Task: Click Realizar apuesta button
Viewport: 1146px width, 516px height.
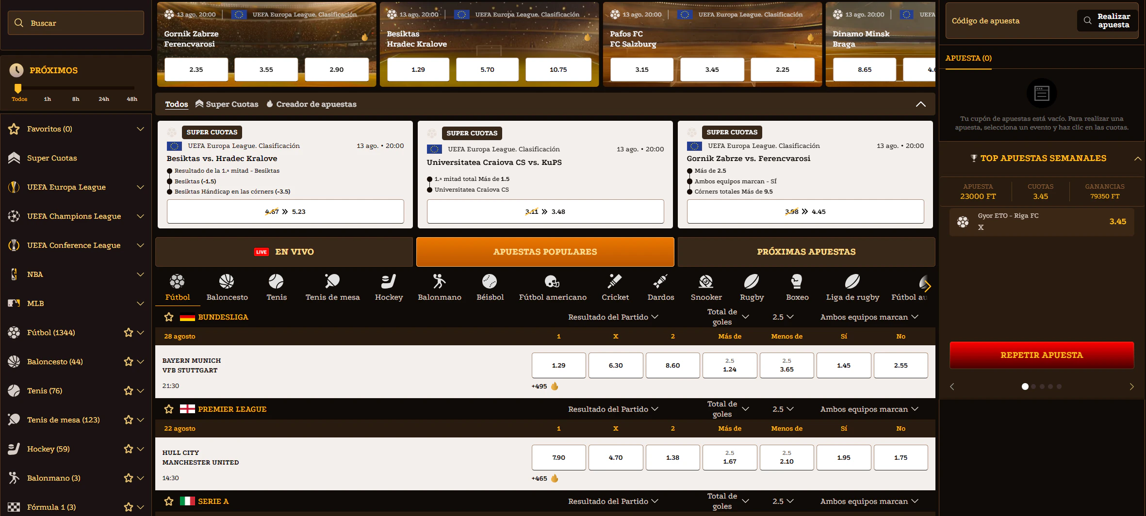Action: (x=1107, y=21)
